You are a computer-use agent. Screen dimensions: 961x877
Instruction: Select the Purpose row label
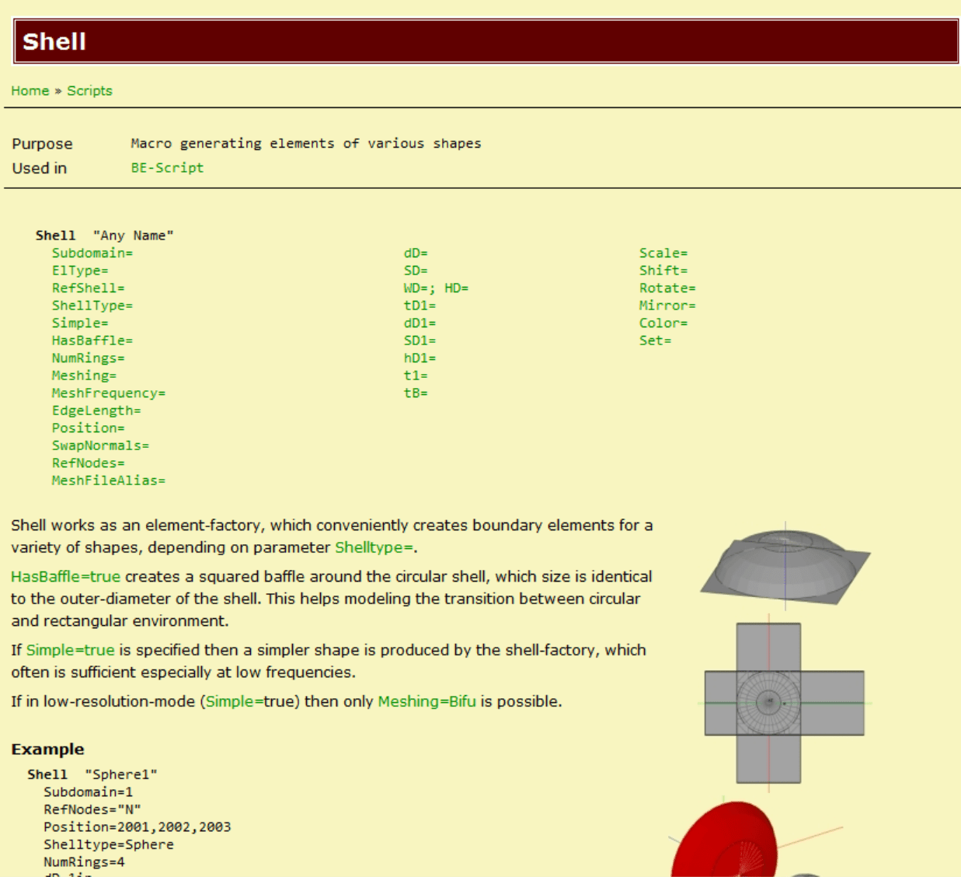42,144
